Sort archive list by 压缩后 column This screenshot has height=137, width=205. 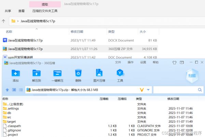pos(122,99)
